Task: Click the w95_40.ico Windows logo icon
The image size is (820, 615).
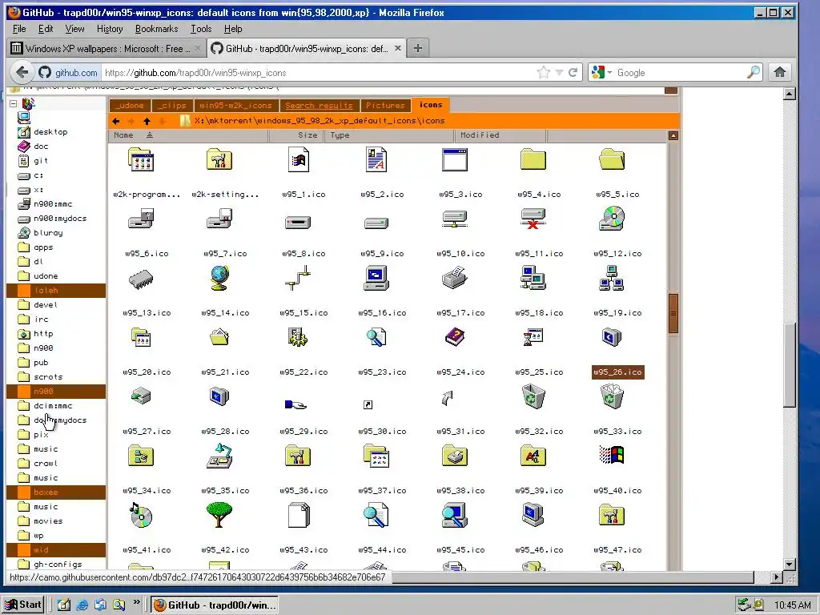Action: (612, 455)
